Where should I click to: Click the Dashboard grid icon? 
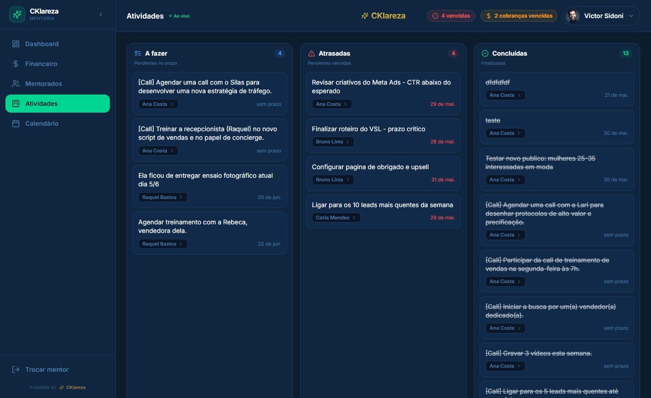(16, 44)
